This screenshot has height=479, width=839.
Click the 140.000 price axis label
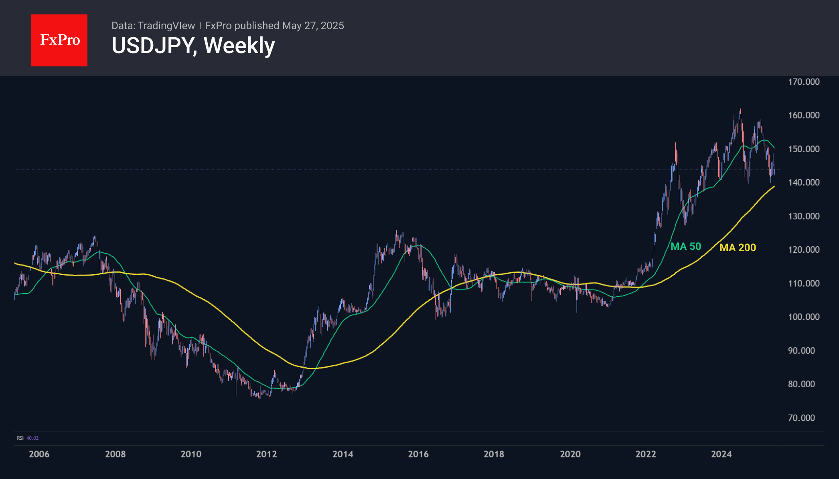tap(804, 183)
